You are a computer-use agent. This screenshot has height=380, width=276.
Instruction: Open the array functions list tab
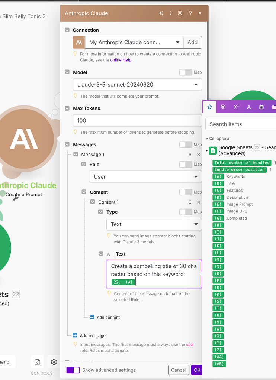tap(273, 107)
